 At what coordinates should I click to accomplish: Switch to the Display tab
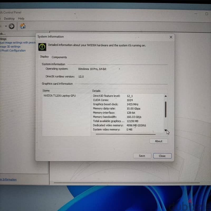pos(44,57)
